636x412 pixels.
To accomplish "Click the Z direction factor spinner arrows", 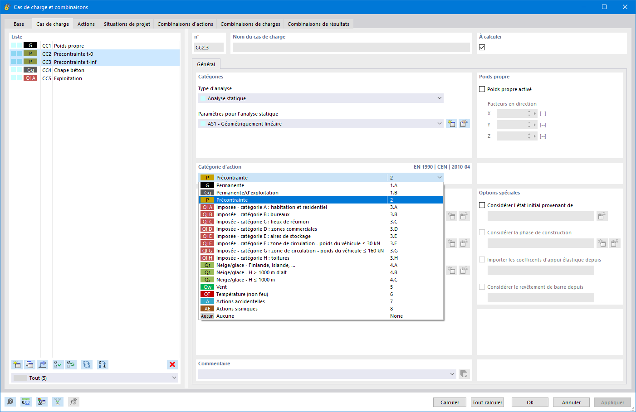I will click(x=529, y=136).
